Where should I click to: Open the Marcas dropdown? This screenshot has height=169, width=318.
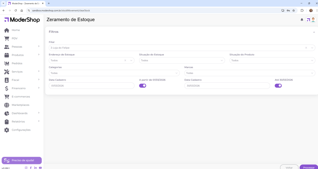pos(249,73)
